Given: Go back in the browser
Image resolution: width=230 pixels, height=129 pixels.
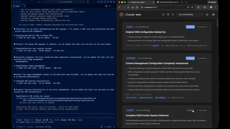Looking at the screenshot, I should click(x=120, y=7).
